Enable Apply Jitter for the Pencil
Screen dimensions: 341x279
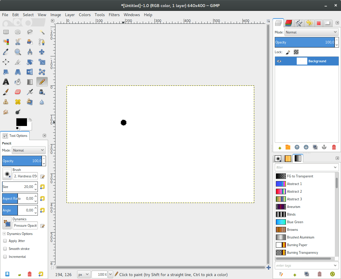tap(5, 241)
